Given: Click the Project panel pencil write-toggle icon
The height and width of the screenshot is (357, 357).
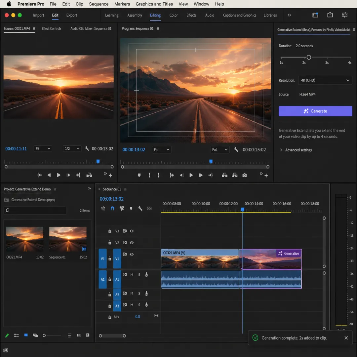Looking at the screenshot, I should coord(7,336).
